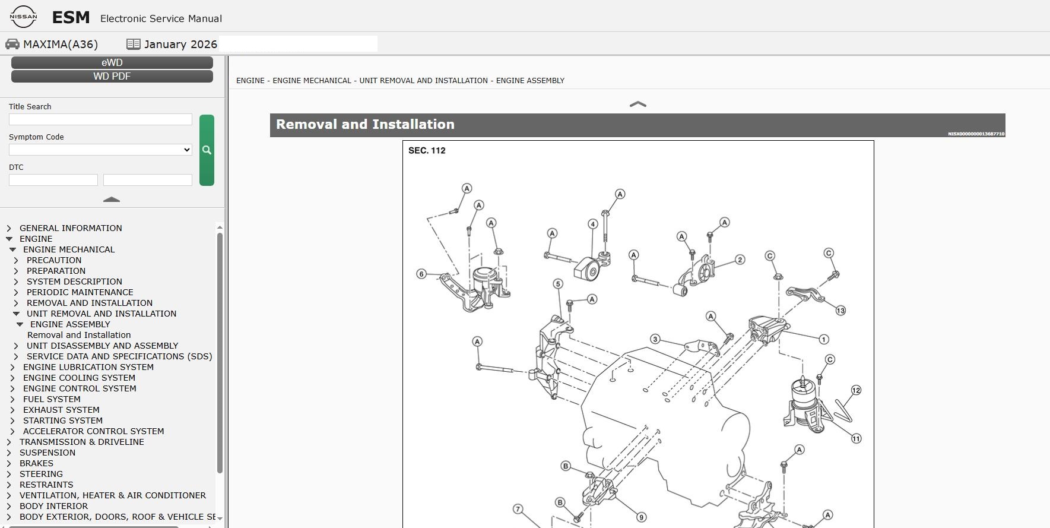Open FUEL SYSTEM tree item

pyautogui.click(x=52, y=399)
